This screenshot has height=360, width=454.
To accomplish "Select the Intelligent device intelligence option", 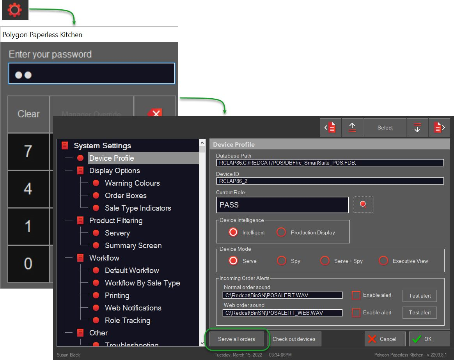I will 233,232.
